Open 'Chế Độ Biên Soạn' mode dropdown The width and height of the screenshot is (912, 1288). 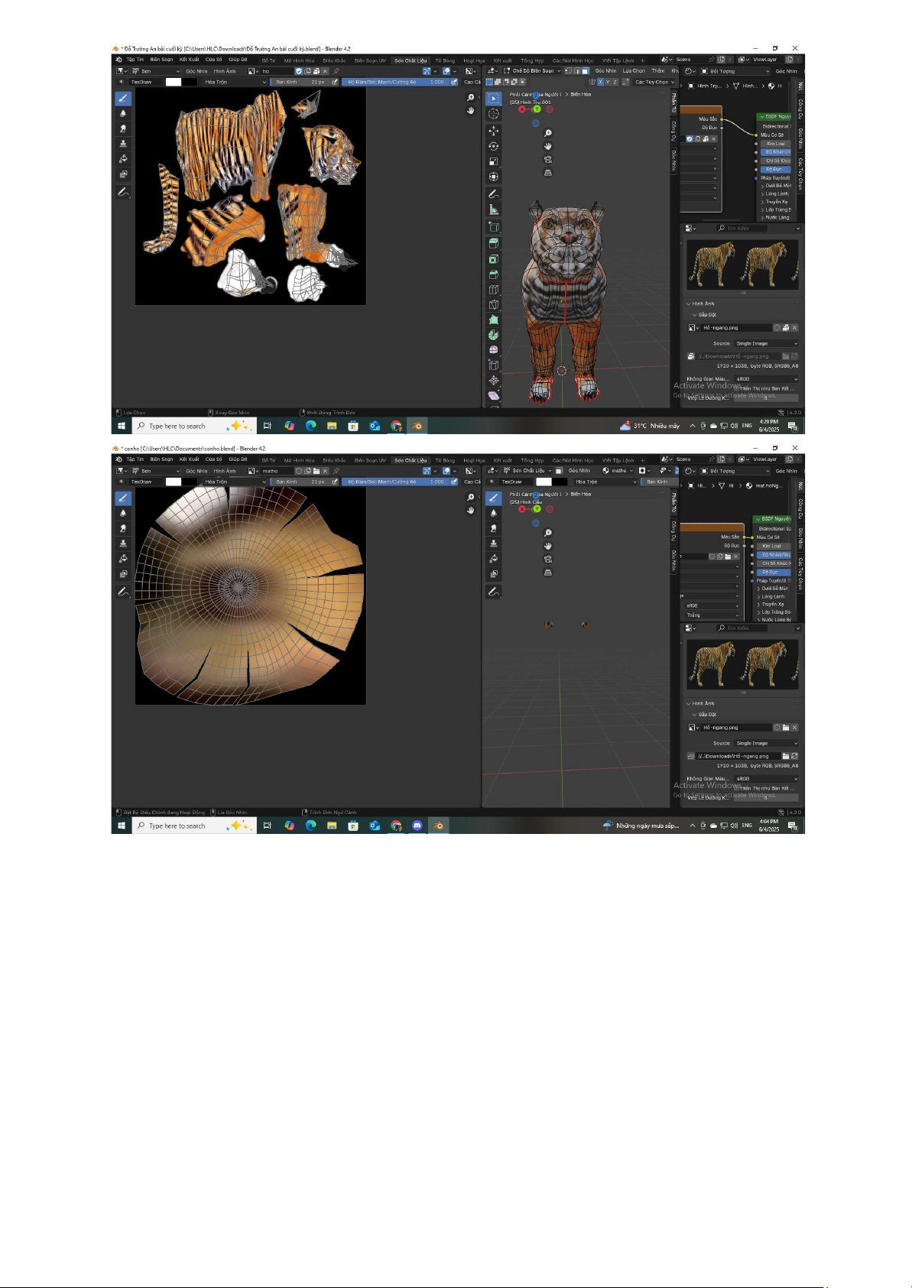pyautogui.click(x=532, y=71)
